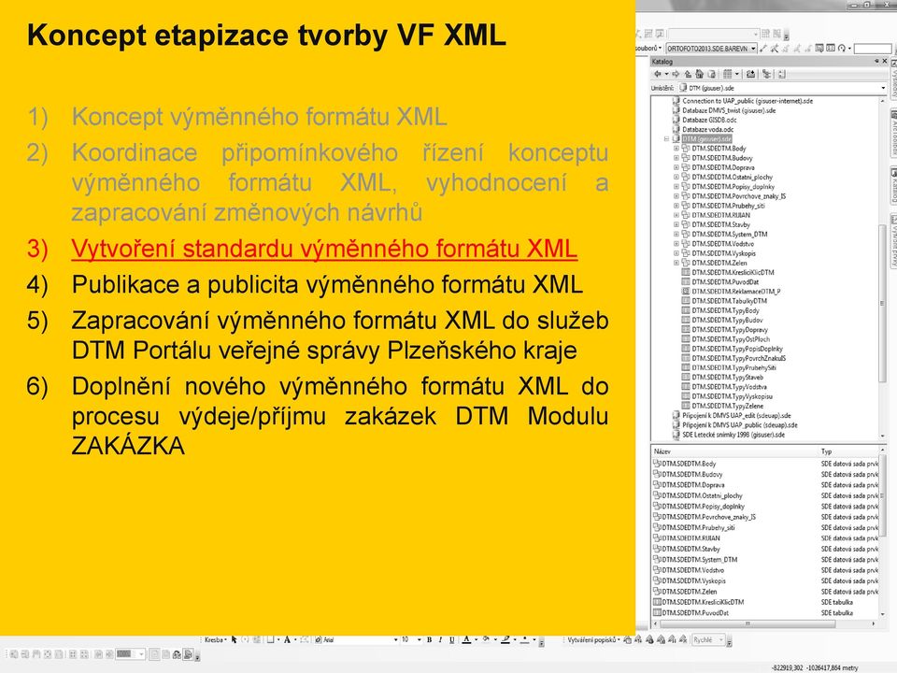Click the line color pen swatch
This screenshot has width=897, height=673.
click(505, 639)
